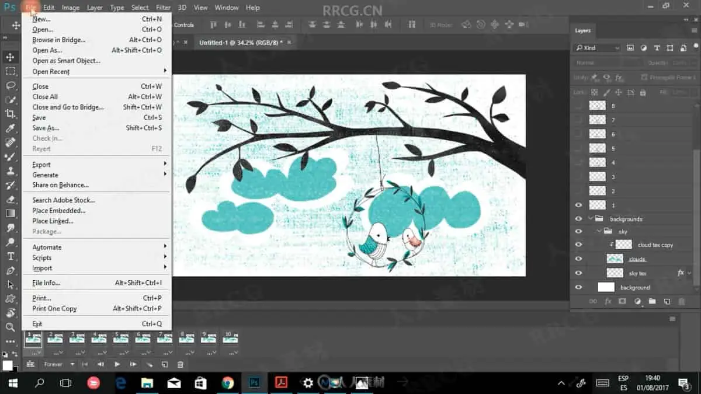The width and height of the screenshot is (701, 394).
Task: Click the create new group folder icon
Action: pos(652,301)
